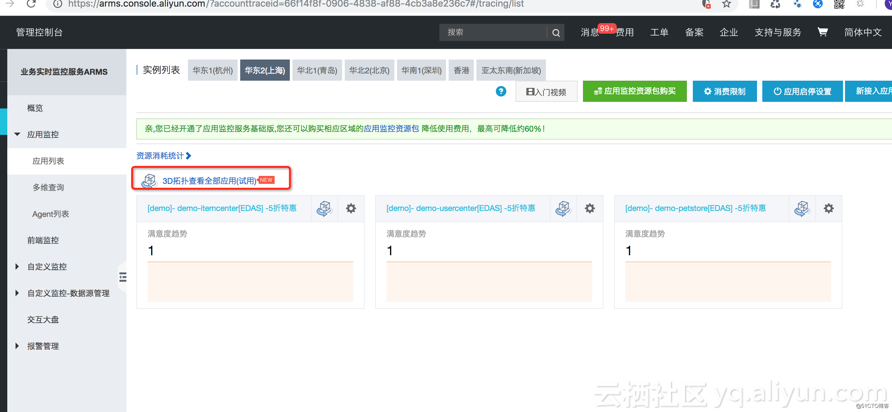Expand the 自定义监控 menu

(x=17, y=267)
